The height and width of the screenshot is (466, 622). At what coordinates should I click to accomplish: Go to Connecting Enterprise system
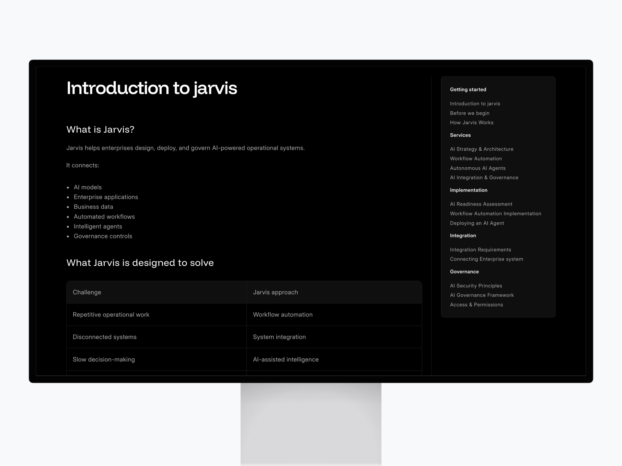pyautogui.click(x=487, y=259)
